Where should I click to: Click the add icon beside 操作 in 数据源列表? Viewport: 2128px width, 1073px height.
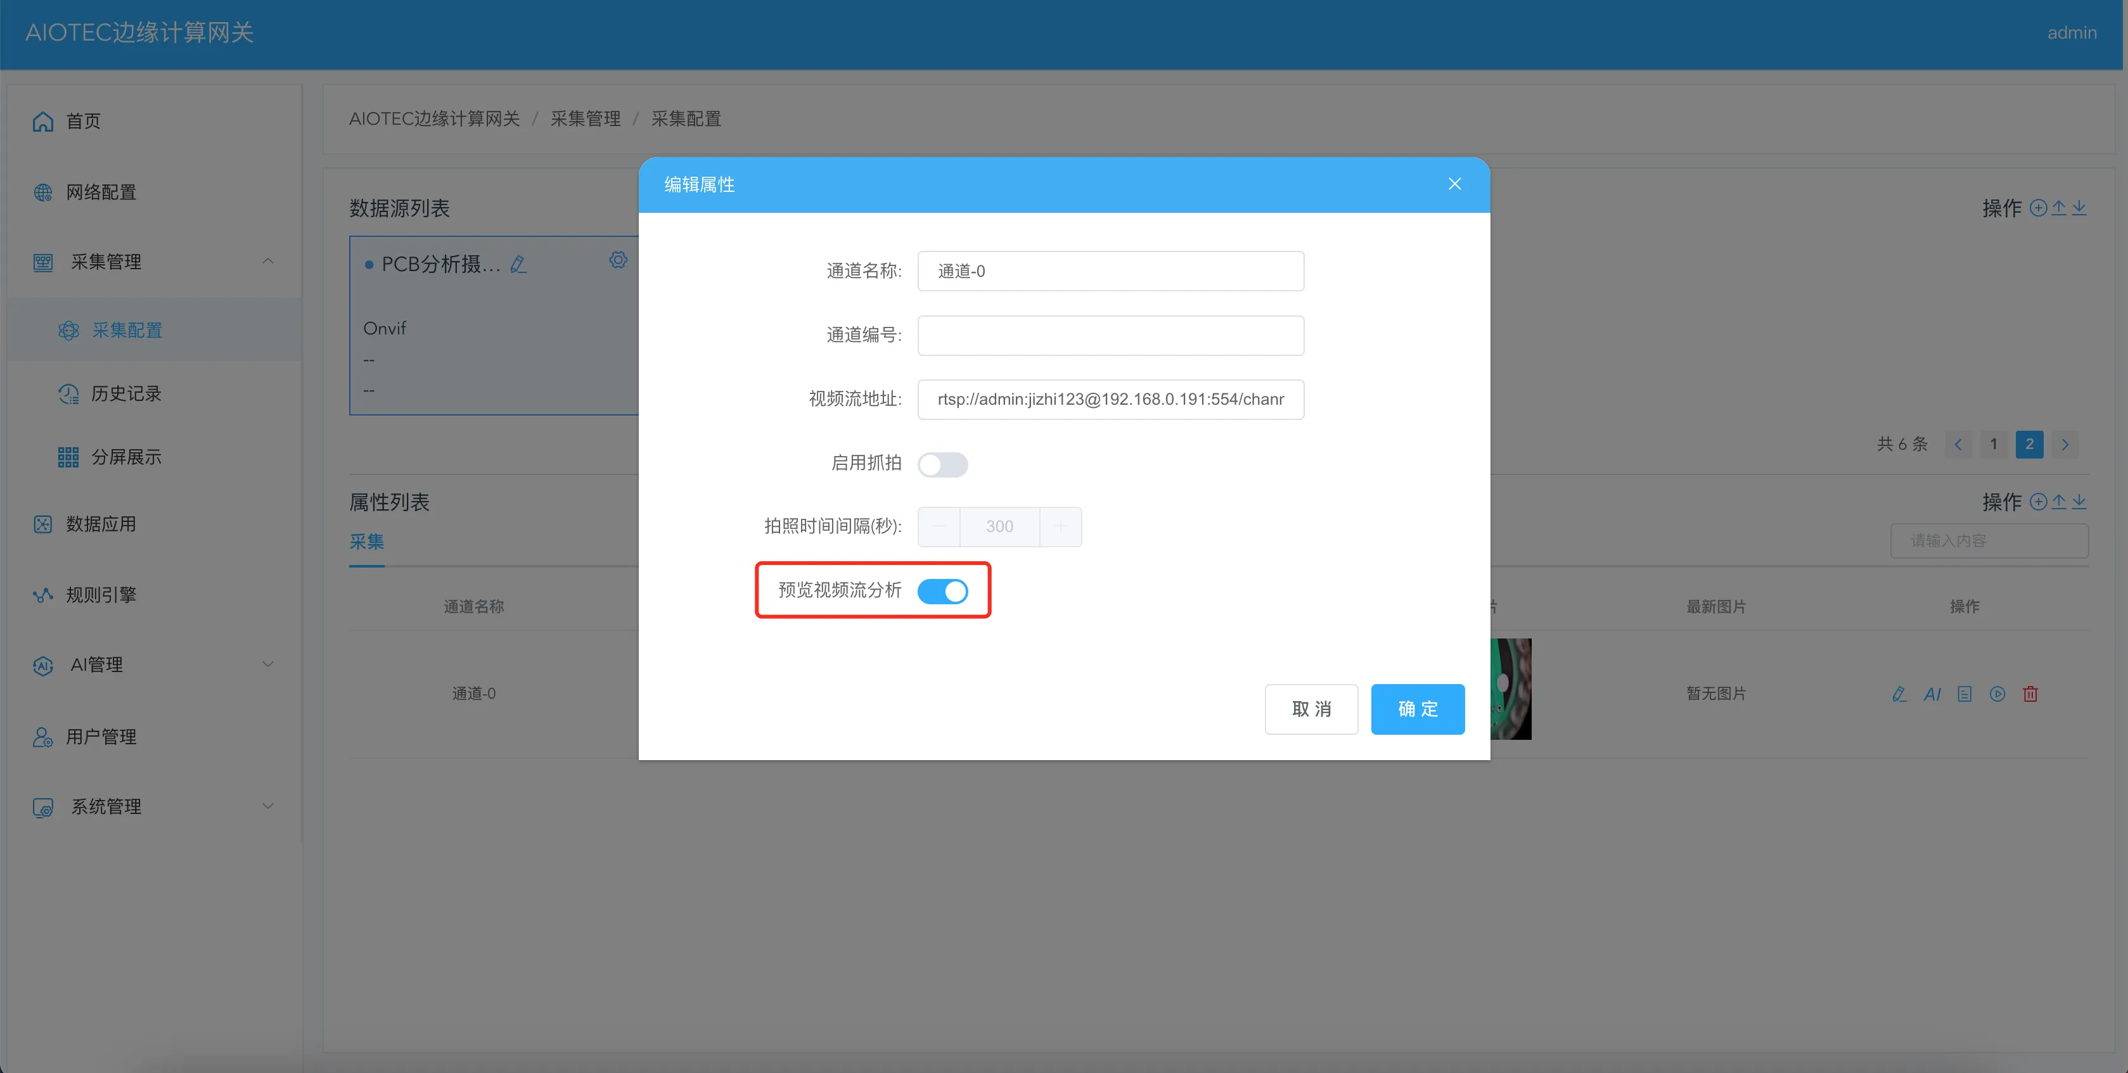coord(2038,208)
